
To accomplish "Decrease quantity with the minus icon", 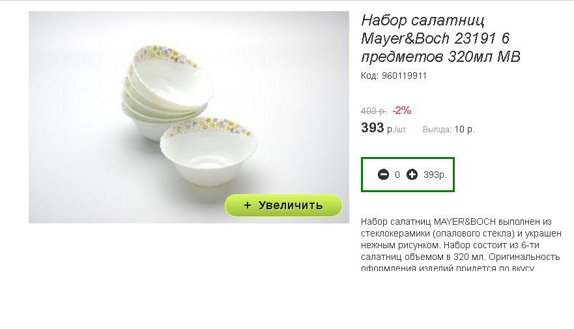I will 383,175.
